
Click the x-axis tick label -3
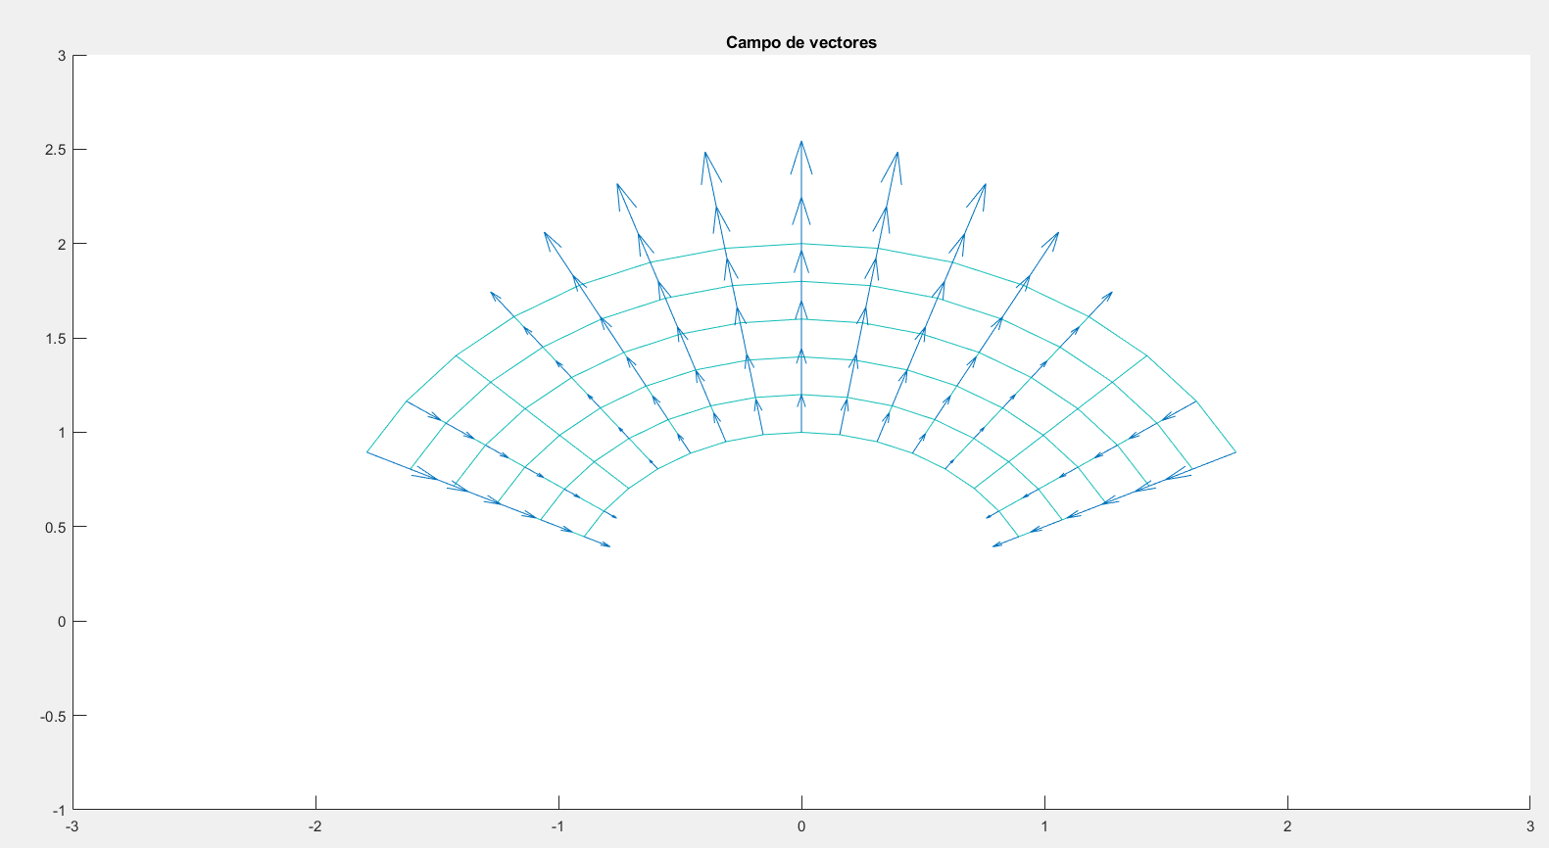point(72,826)
